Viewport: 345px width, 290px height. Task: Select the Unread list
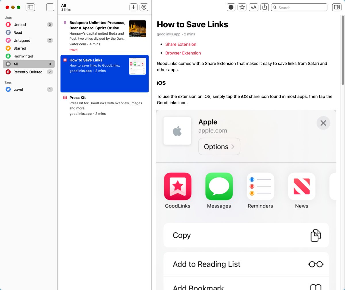pyautogui.click(x=29, y=24)
